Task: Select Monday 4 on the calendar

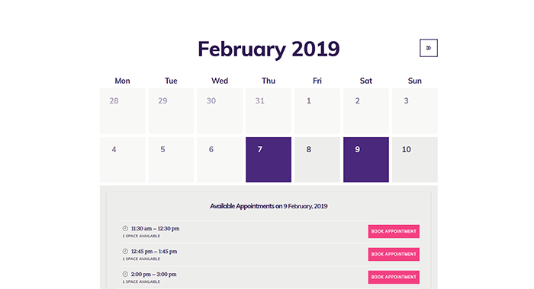Action: point(122,160)
